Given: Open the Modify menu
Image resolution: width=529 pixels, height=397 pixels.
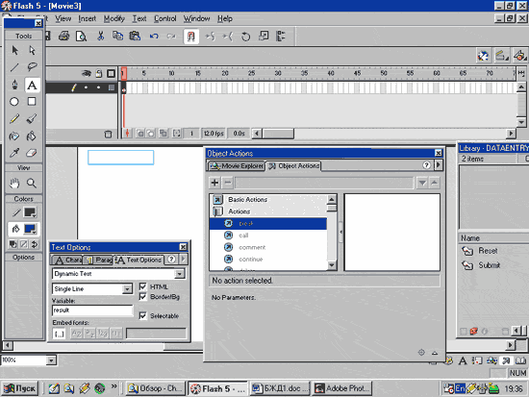Looking at the screenshot, I should coord(114,18).
